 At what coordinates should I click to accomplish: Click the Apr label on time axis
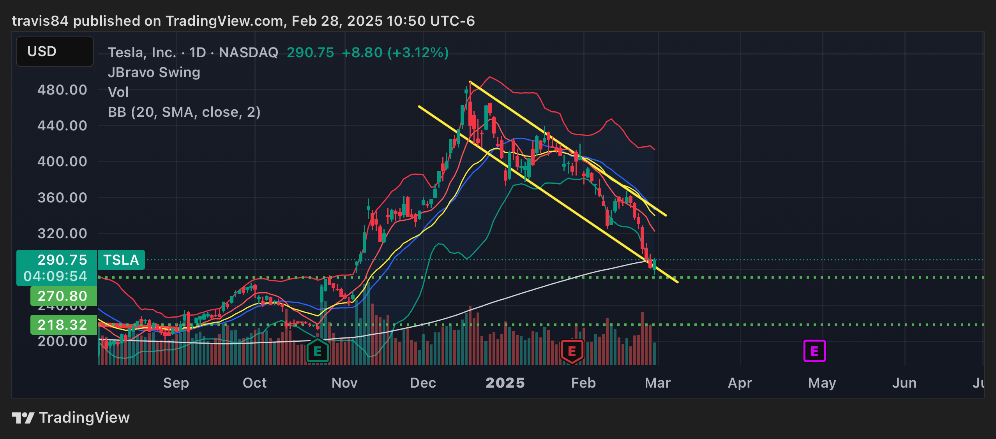[740, 383]
